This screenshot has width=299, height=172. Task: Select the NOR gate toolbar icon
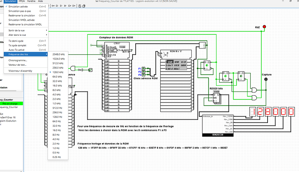(74, 6)
